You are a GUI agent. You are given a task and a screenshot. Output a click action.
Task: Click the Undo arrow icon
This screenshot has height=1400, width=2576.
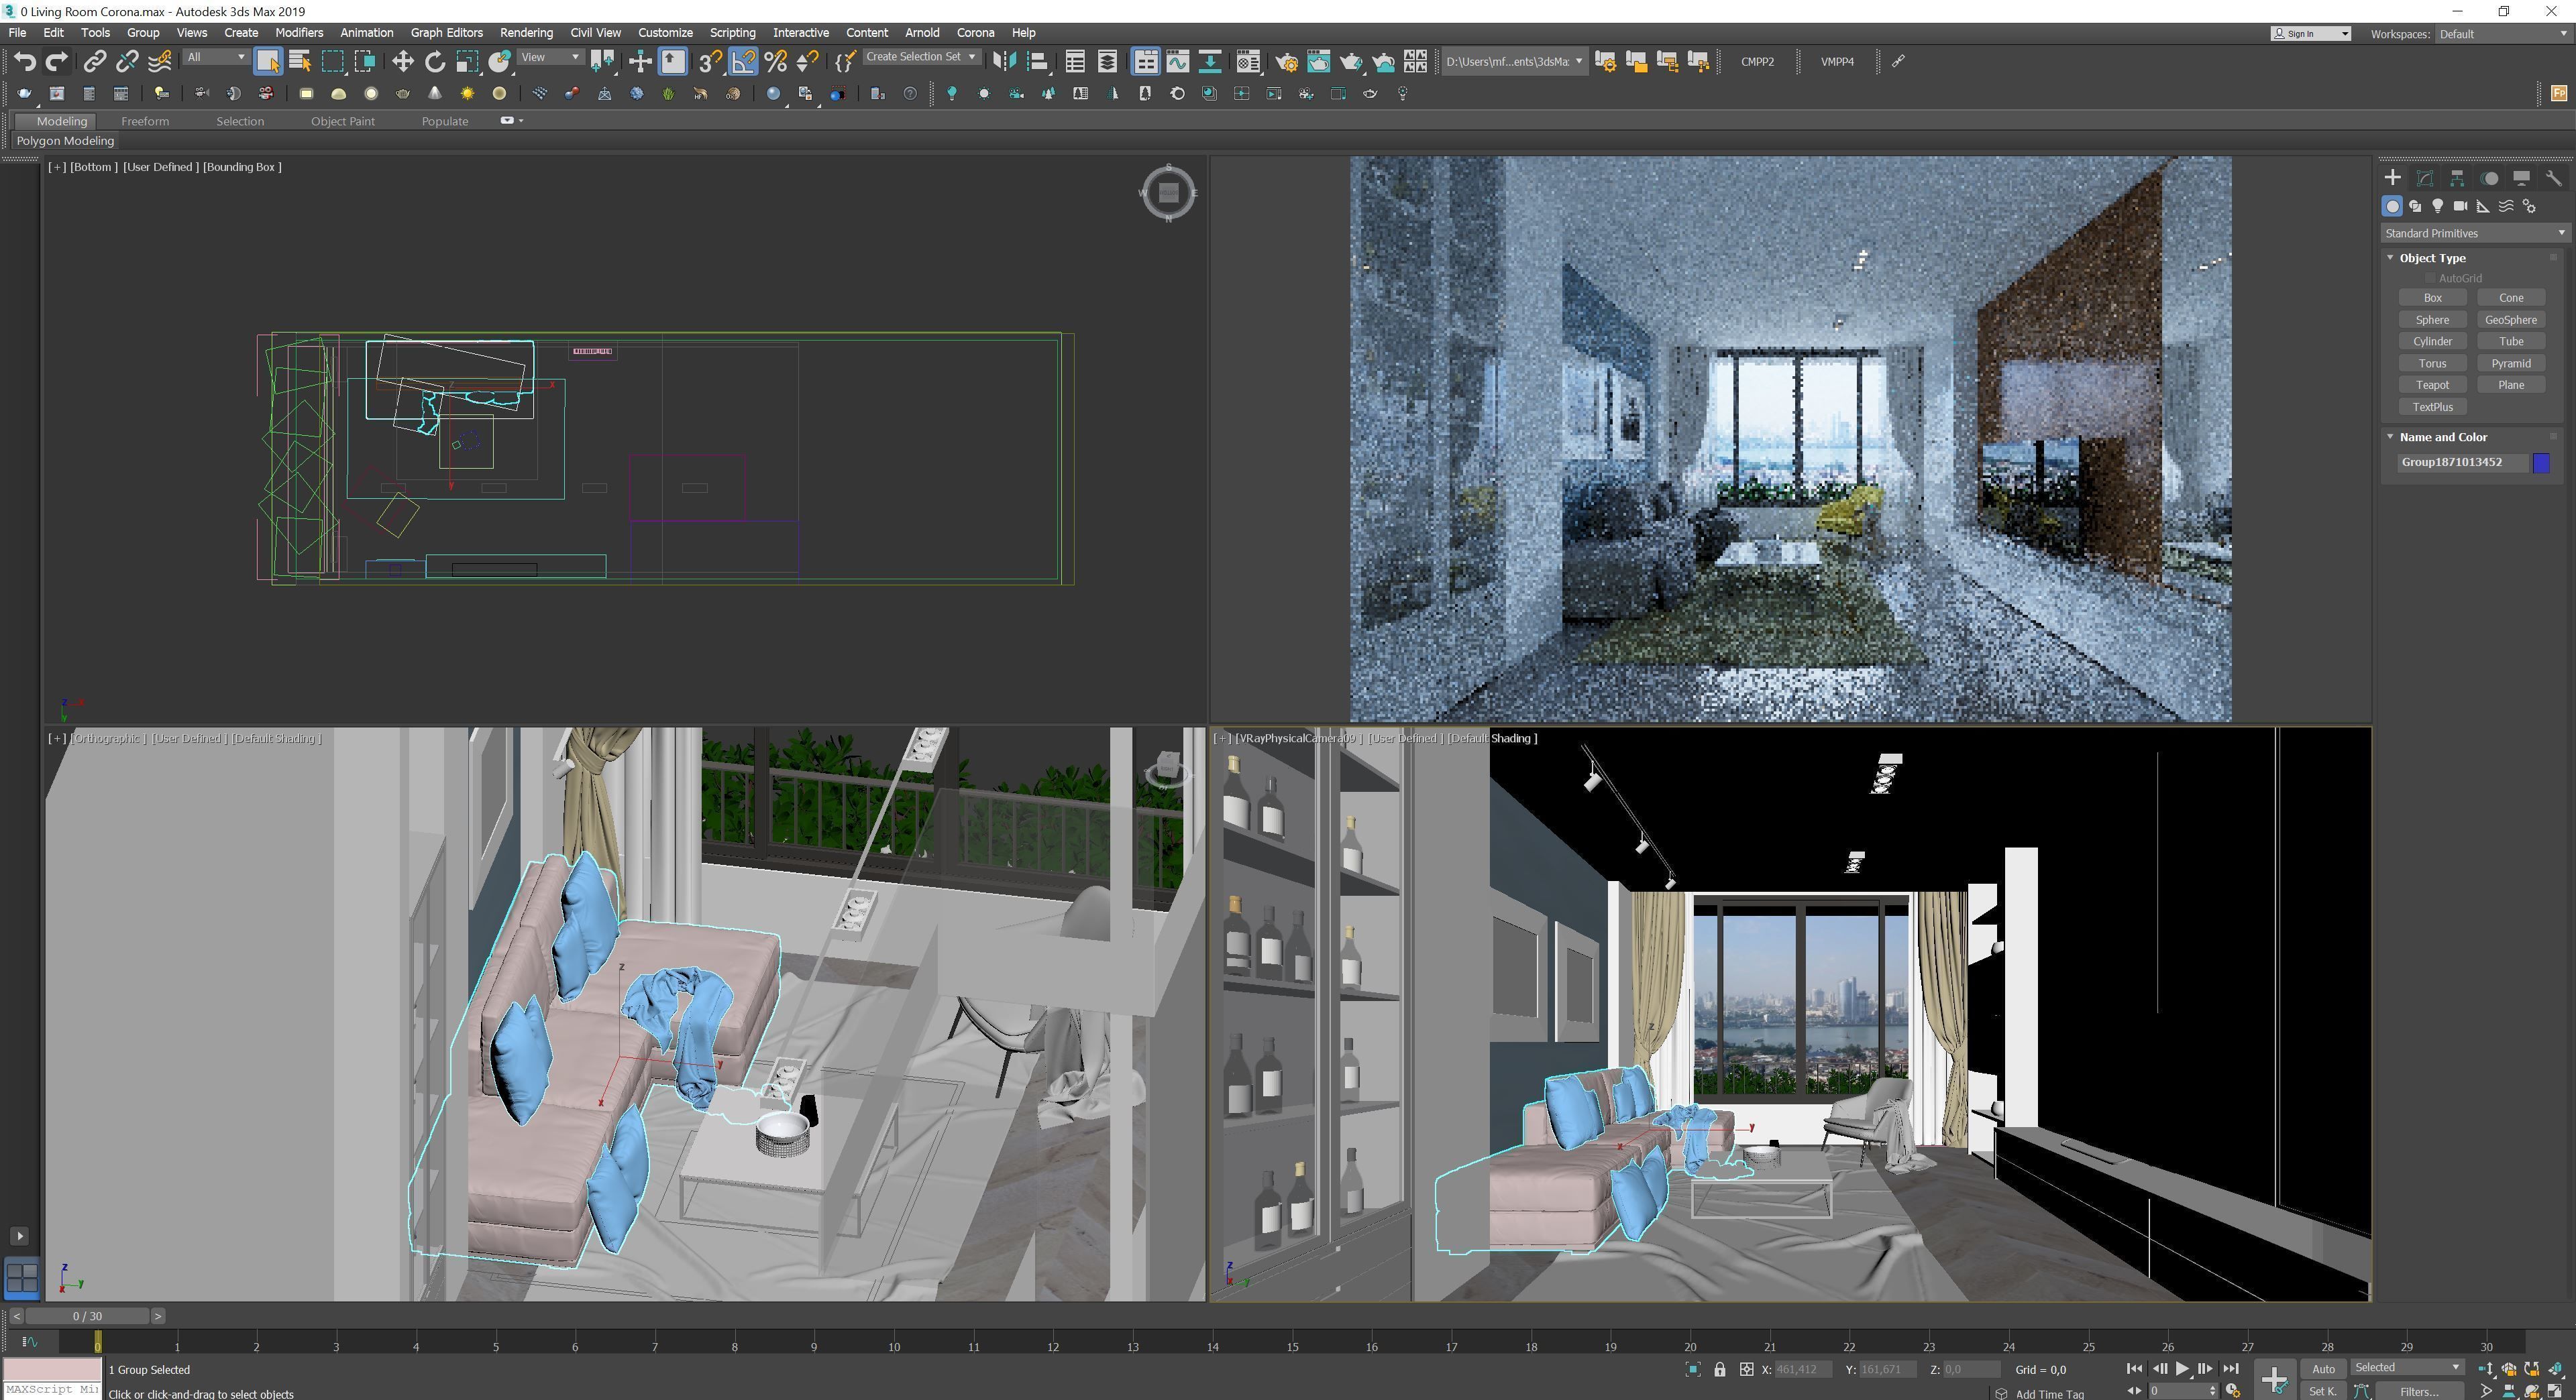tap(25, 62)
